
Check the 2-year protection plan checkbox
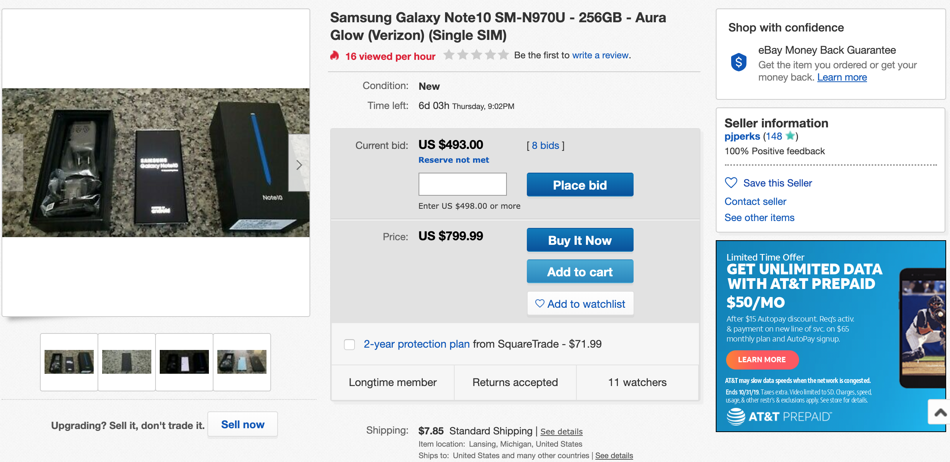[x=349, y=344]
